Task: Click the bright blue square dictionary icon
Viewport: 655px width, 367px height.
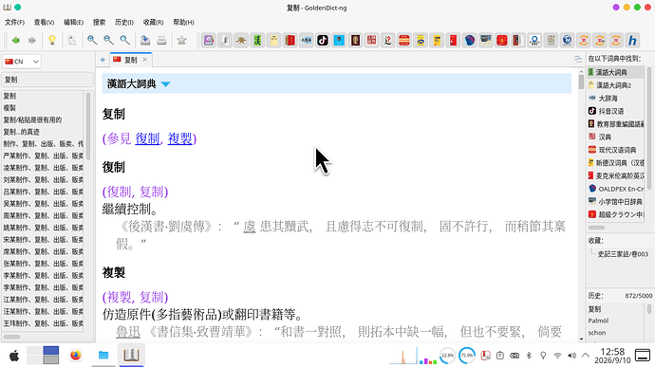Action: point(339,40)
